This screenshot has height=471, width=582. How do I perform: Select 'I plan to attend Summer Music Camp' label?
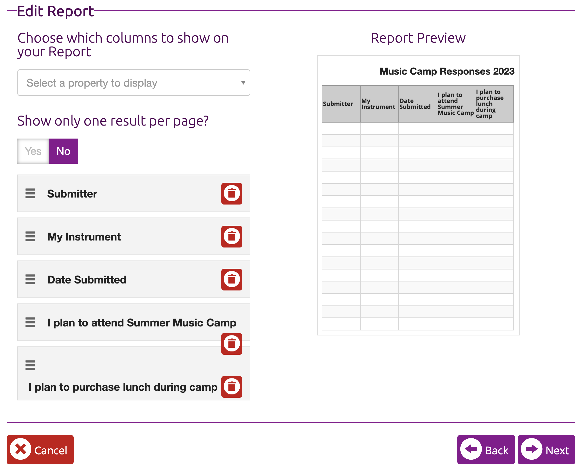pos(142,323)
